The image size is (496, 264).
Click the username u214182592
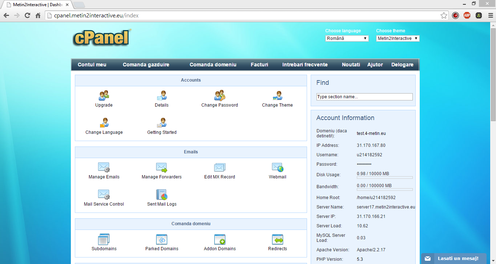tap(370, 155)
